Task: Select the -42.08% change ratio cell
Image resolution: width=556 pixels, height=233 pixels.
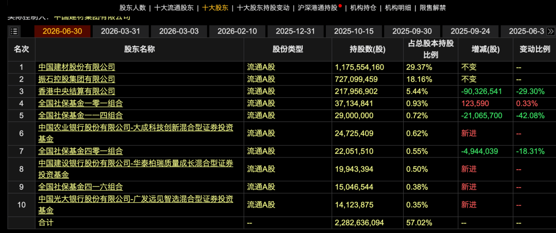Action: click(x=530, y=115)
